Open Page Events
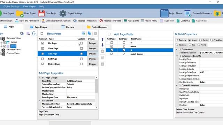The image size is (223, 125). coord(131,21)
